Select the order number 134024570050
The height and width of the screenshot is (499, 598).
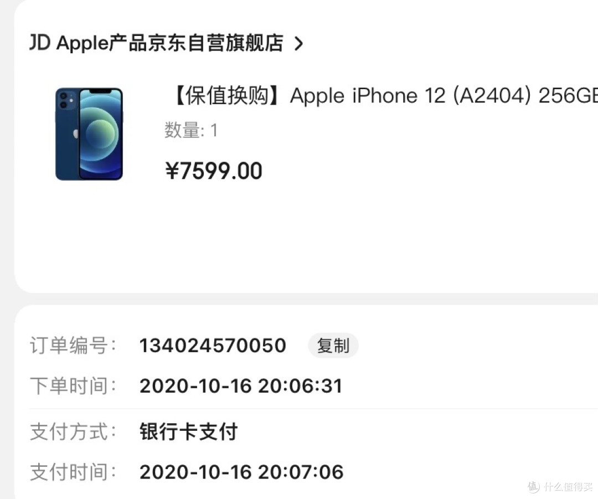tap(213, 346)
